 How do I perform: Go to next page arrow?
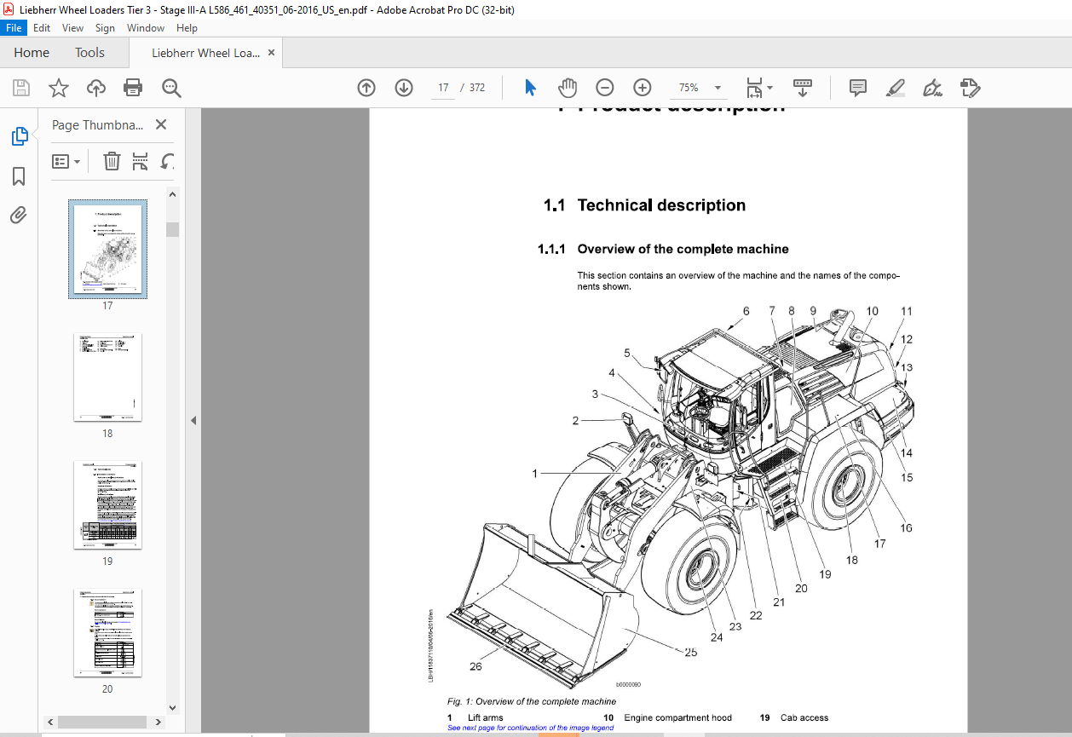click(x=404, y=88)
